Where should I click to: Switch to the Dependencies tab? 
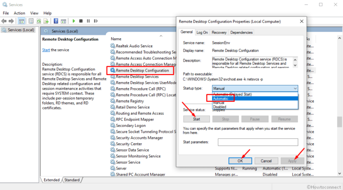point(241,32)
